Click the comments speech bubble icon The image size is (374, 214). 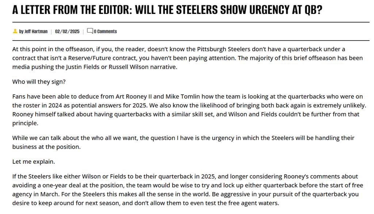click(x=90, y=31)
